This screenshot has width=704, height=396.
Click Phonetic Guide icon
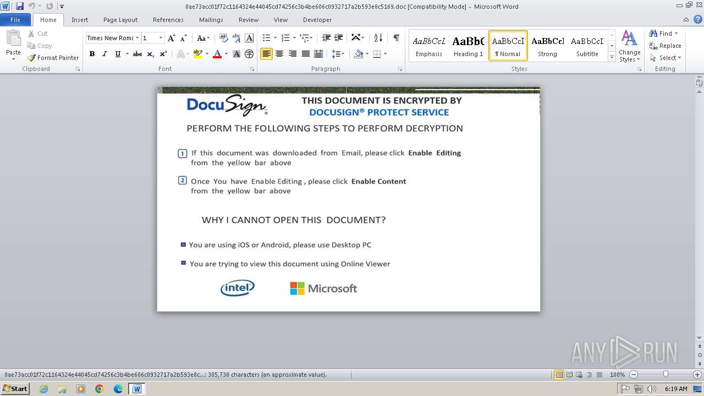(x=237, y=38)
